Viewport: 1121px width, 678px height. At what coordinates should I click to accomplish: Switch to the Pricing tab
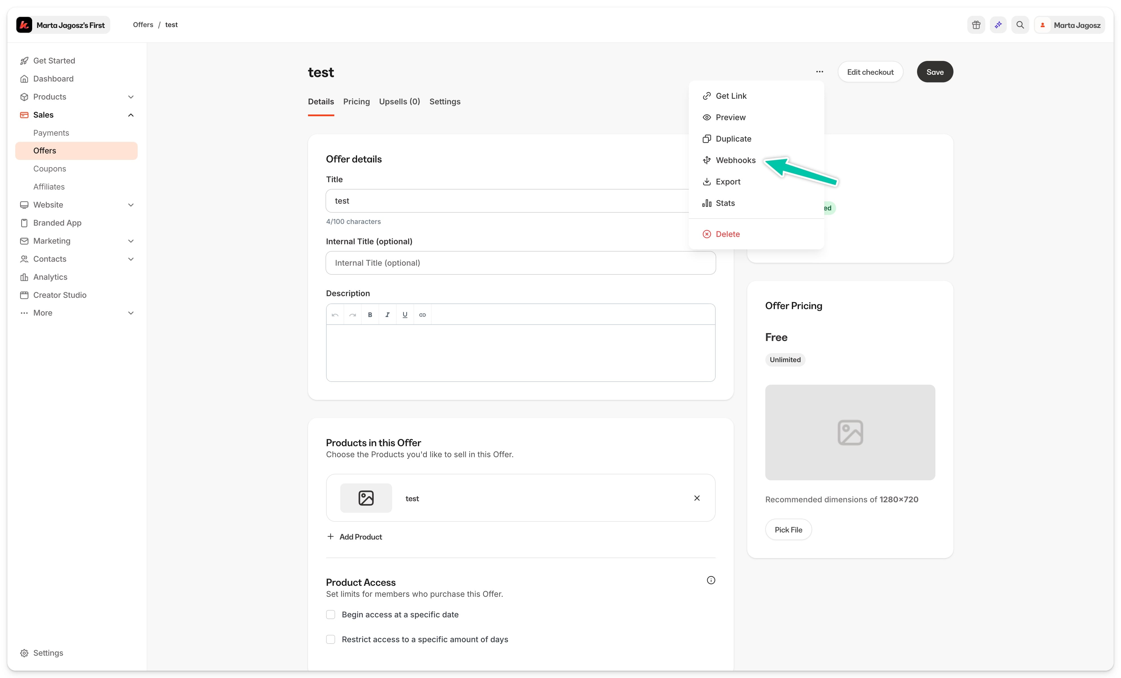tap(356, 102)
